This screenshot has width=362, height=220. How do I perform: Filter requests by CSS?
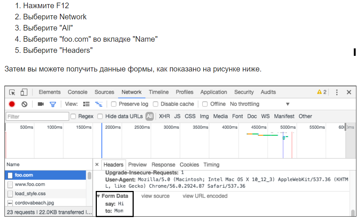[190, 117]
